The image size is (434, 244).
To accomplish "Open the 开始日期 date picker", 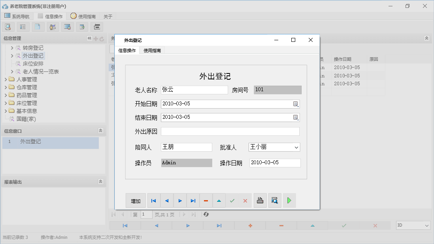I will [294, 104].
